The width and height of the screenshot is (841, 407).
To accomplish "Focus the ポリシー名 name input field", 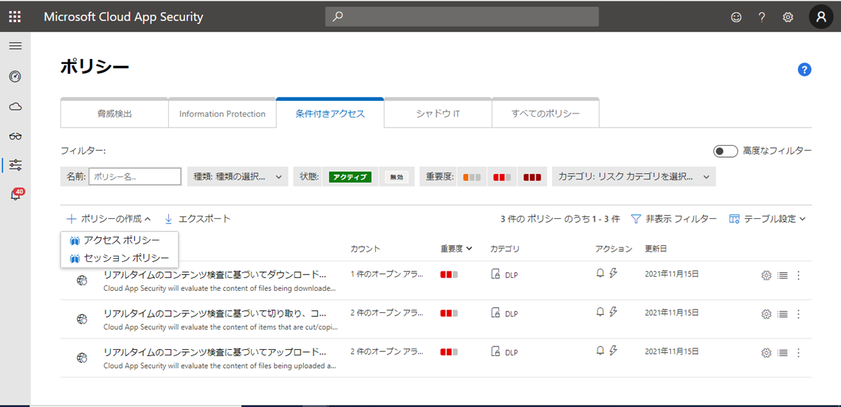I will (135, 177).
